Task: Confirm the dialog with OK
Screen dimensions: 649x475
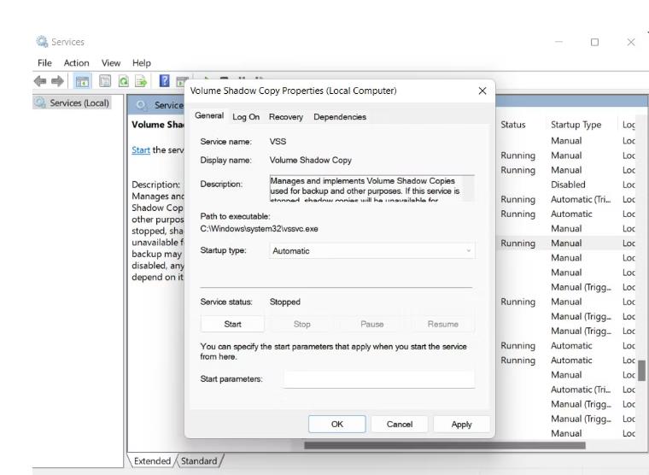Action: 337,424
